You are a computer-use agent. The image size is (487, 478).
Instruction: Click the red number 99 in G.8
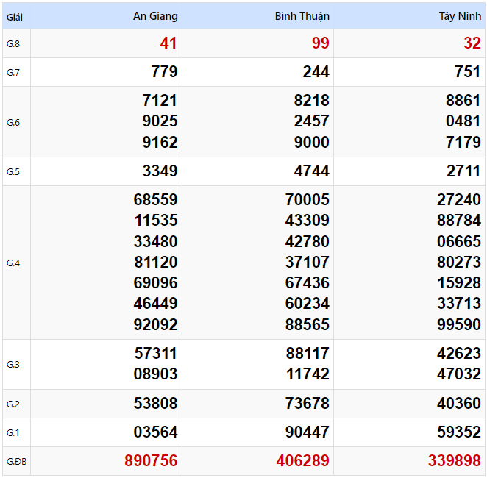click(320, 44)
